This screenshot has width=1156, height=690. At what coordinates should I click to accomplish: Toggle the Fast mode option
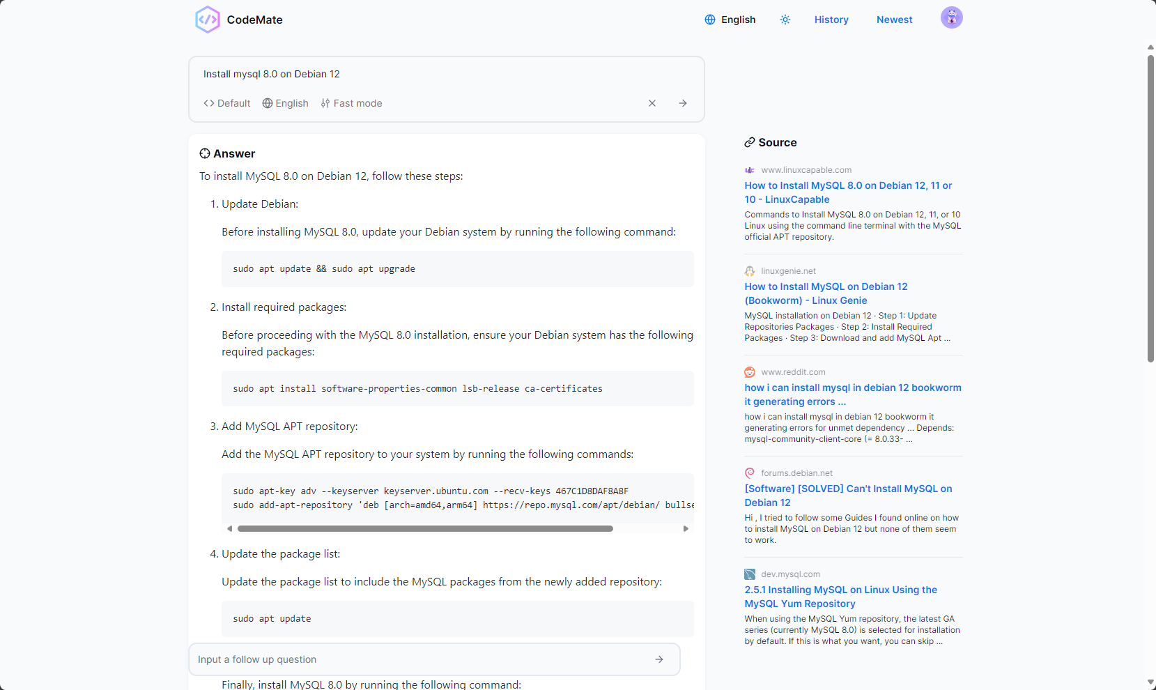click(351, 103)
